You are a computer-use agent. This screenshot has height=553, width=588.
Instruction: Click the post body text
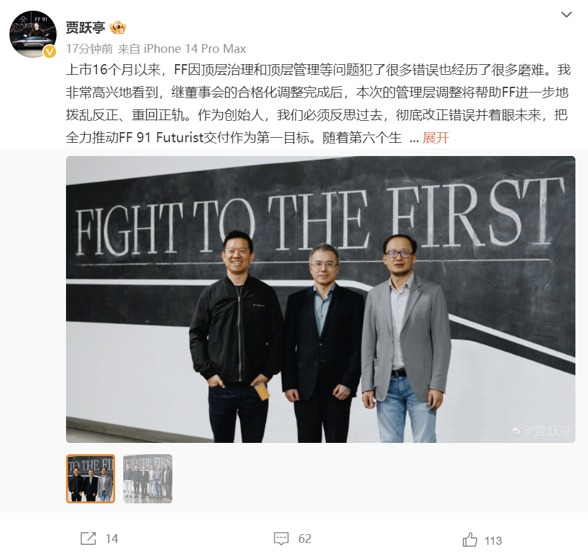(318, 104)
